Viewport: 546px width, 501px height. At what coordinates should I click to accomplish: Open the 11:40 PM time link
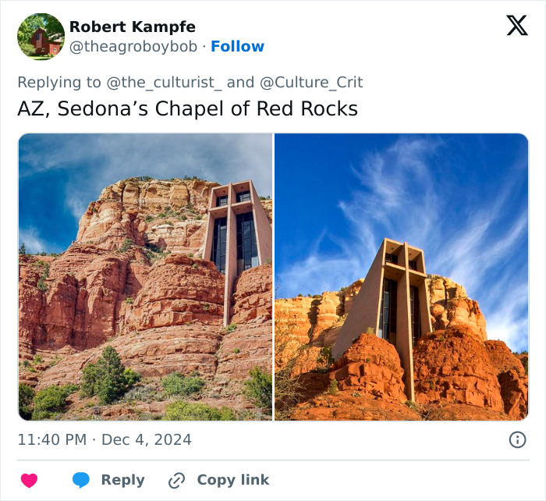(51, 440)
